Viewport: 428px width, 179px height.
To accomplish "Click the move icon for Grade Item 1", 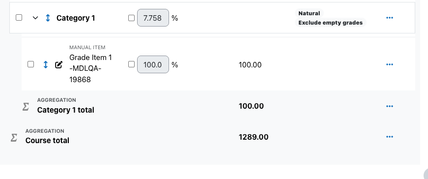I will (x=46, y=65).
